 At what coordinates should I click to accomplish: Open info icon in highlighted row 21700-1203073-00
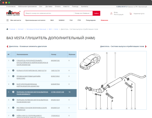pos(13,92)
